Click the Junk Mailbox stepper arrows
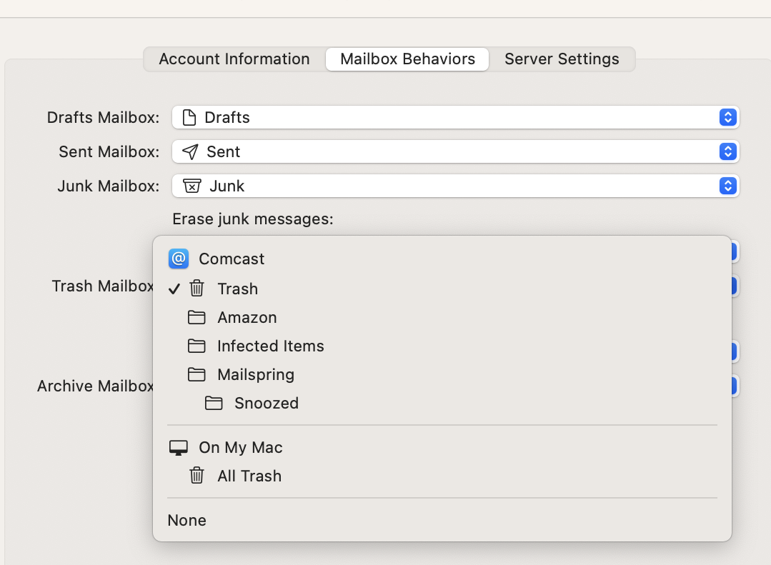 click(727, 186)
